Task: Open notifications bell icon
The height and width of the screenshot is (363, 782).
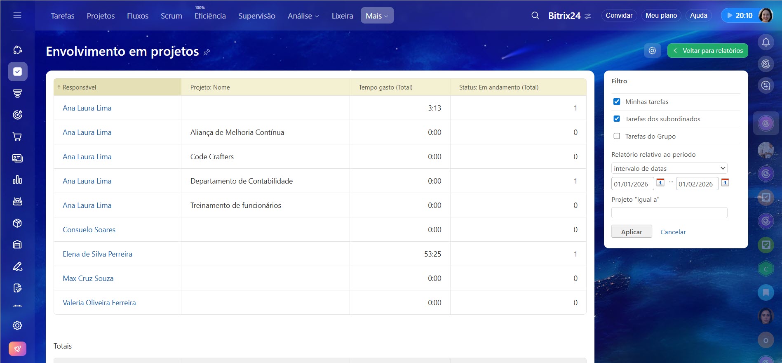Action: click(x=766, y=42)
